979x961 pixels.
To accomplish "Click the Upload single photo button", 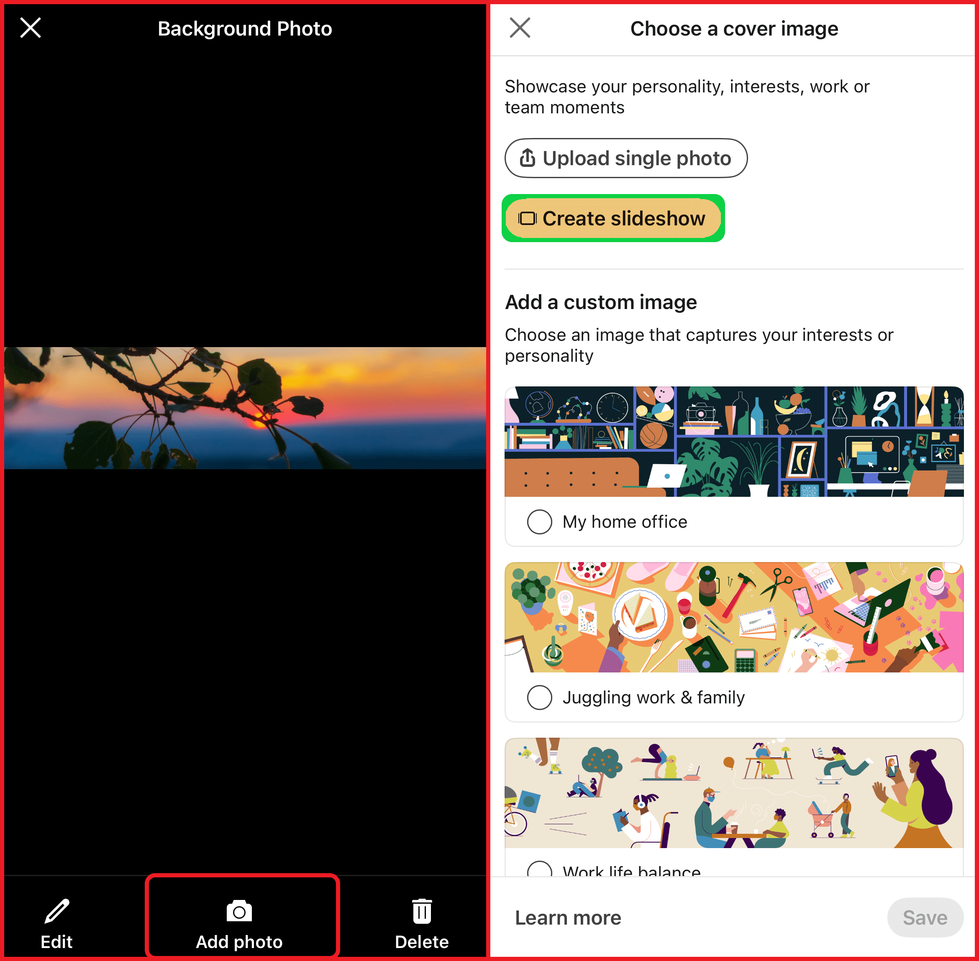I will [x=627, y=158].
